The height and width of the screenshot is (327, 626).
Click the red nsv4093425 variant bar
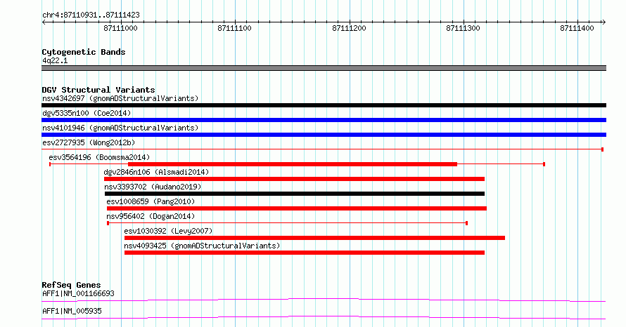point(305,253)
